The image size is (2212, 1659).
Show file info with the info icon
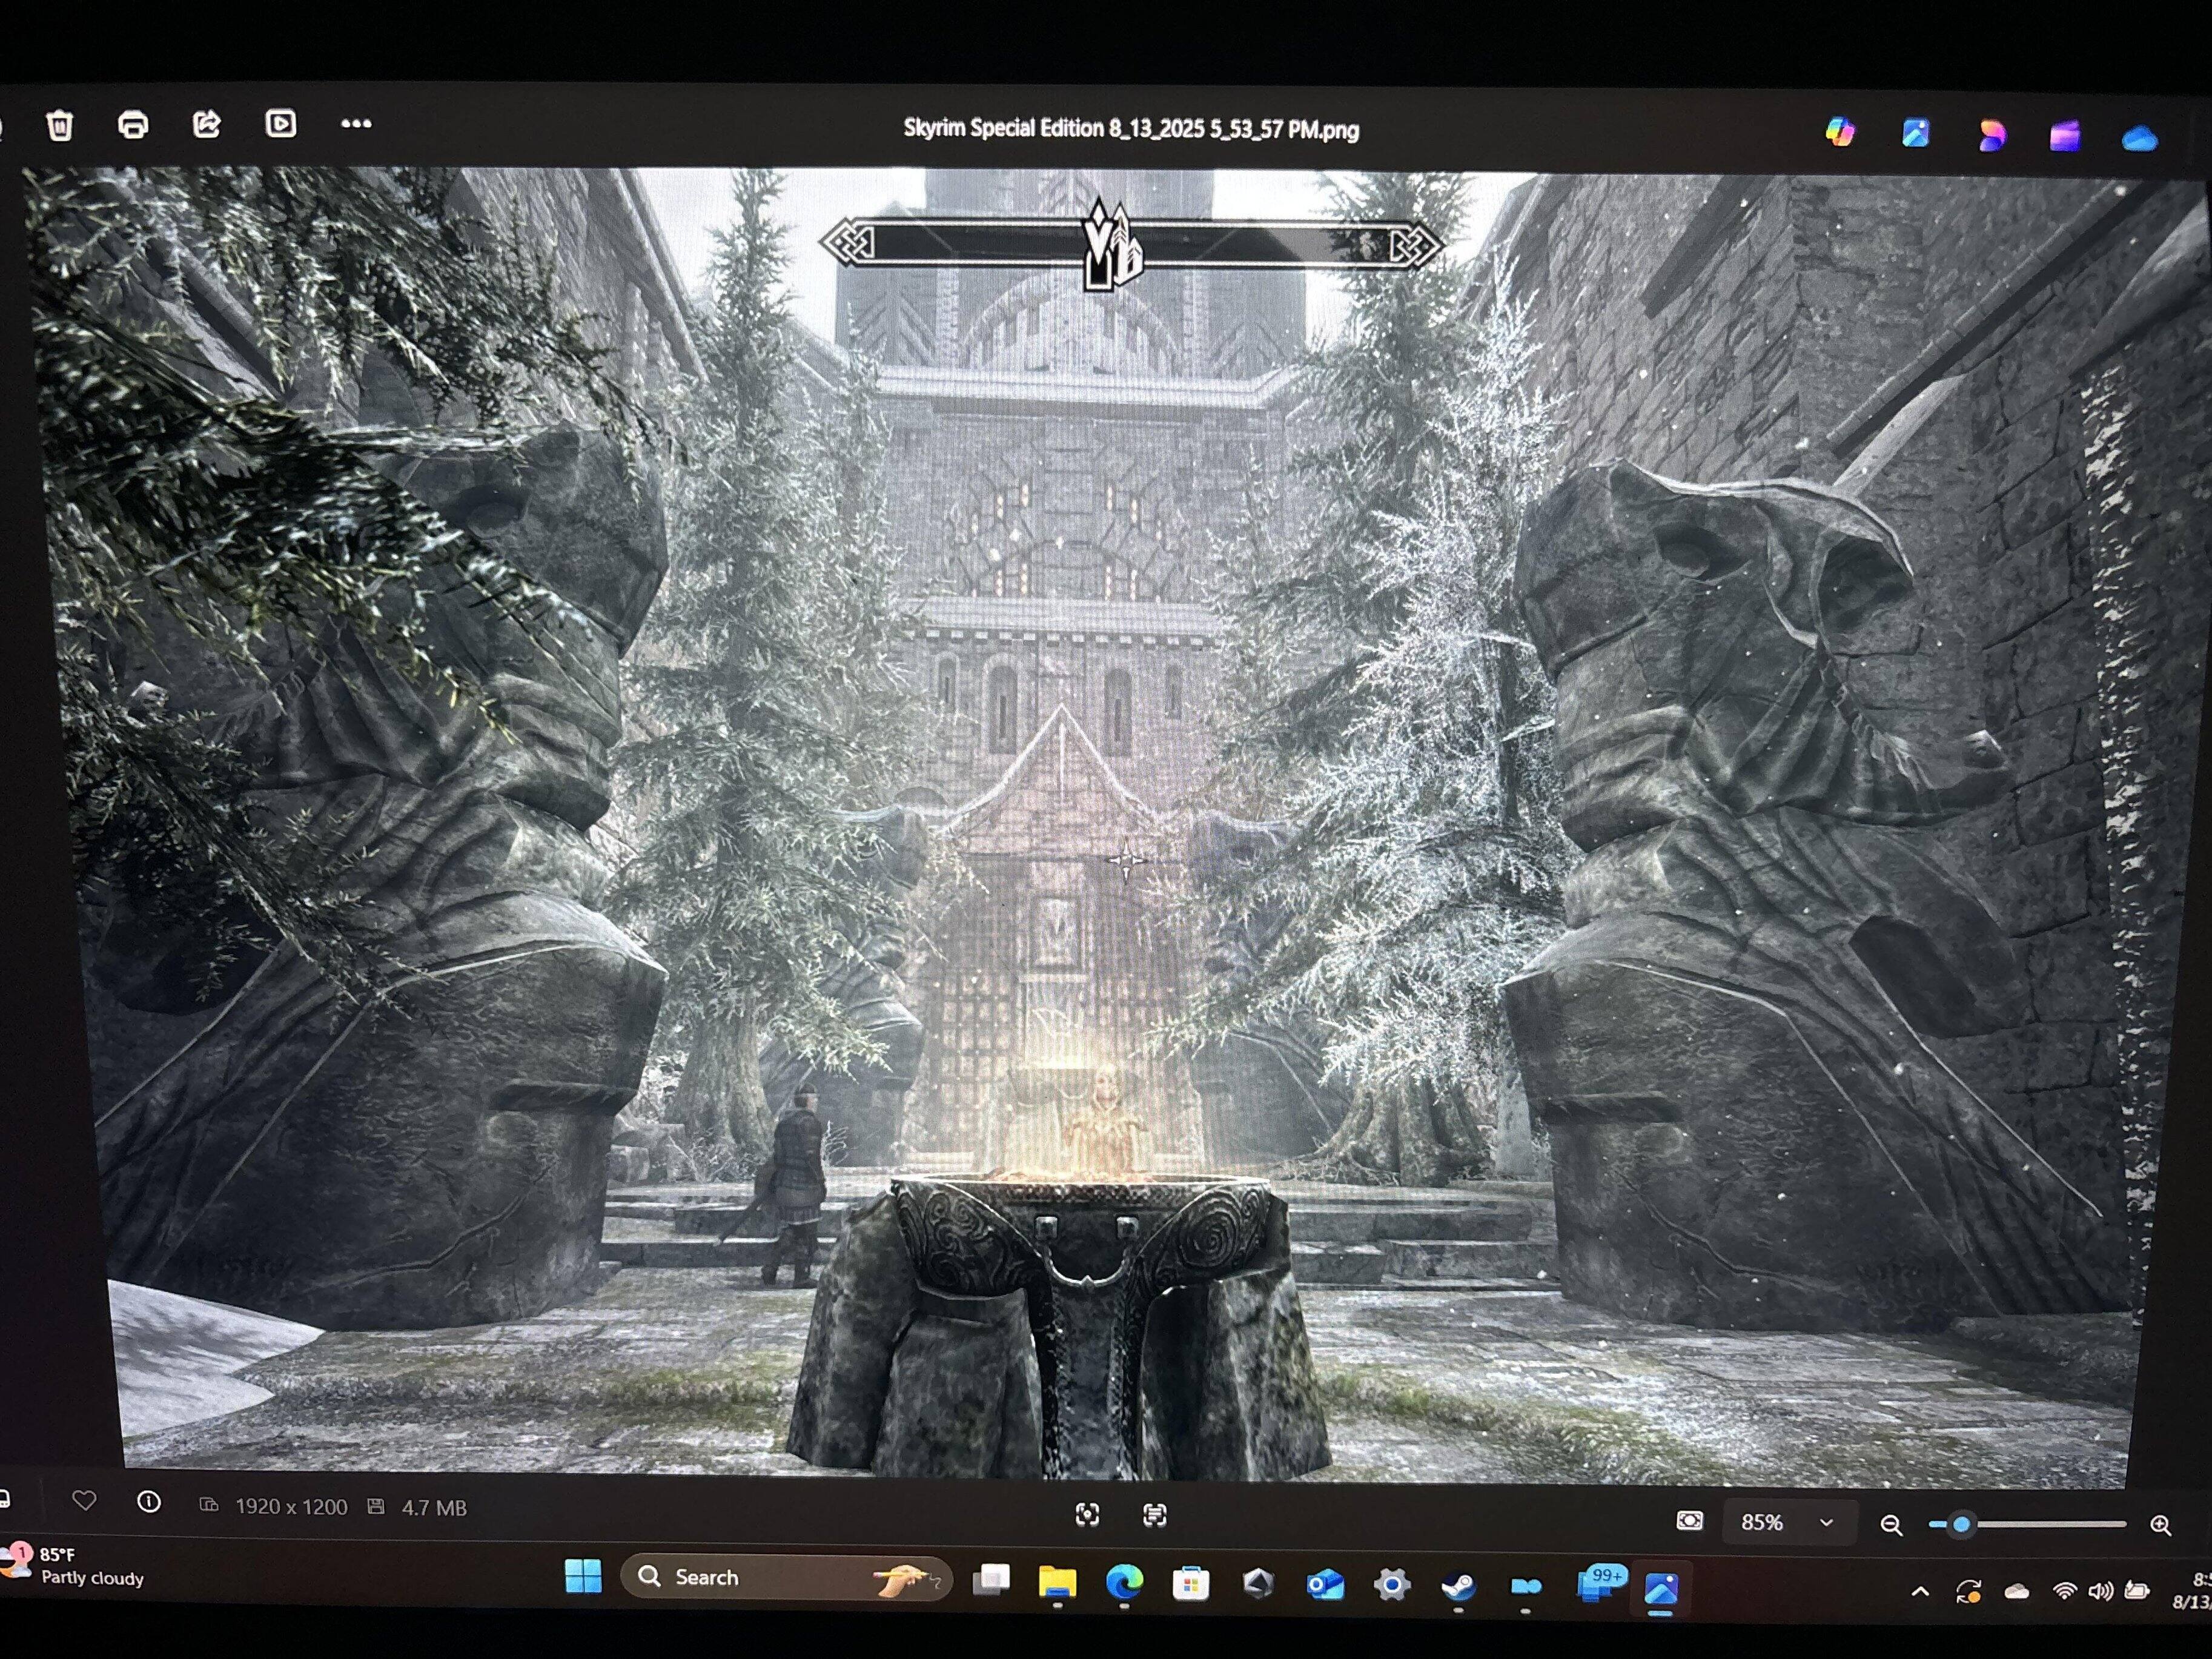[149, 1501]
